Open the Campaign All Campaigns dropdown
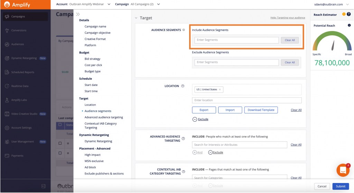The height and width of the screenshot is (193, 354). [x=158, y=4]
